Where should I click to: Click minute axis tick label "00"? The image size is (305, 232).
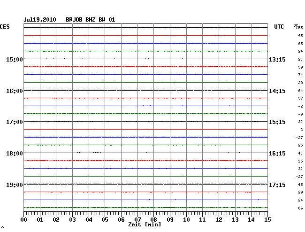point(24,219)
